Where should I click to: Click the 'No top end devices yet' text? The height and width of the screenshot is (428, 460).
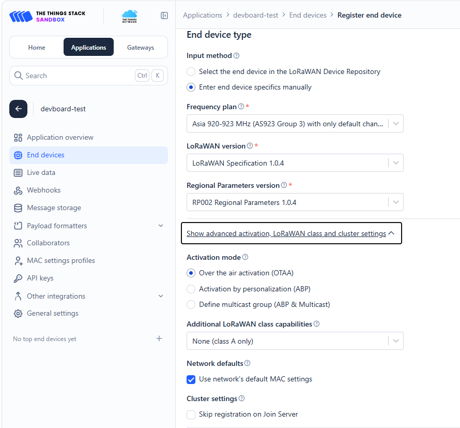[44, 339]
